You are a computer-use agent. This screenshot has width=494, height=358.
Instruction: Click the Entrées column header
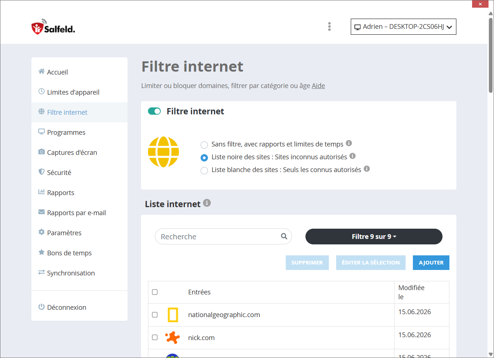point(199,292)
